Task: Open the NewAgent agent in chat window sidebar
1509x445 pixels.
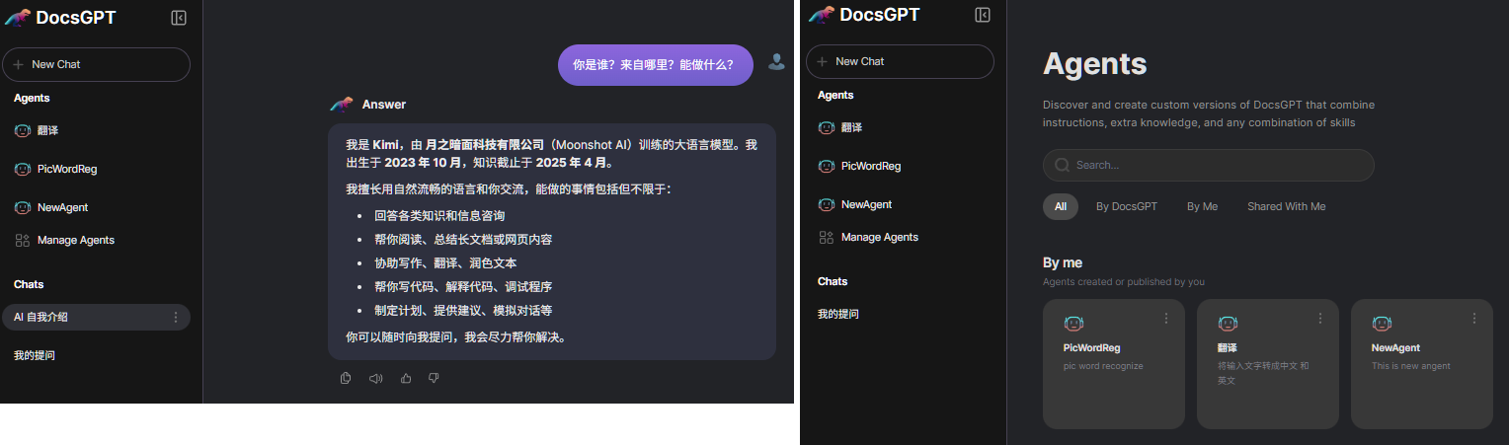Action: pos(62,207)
